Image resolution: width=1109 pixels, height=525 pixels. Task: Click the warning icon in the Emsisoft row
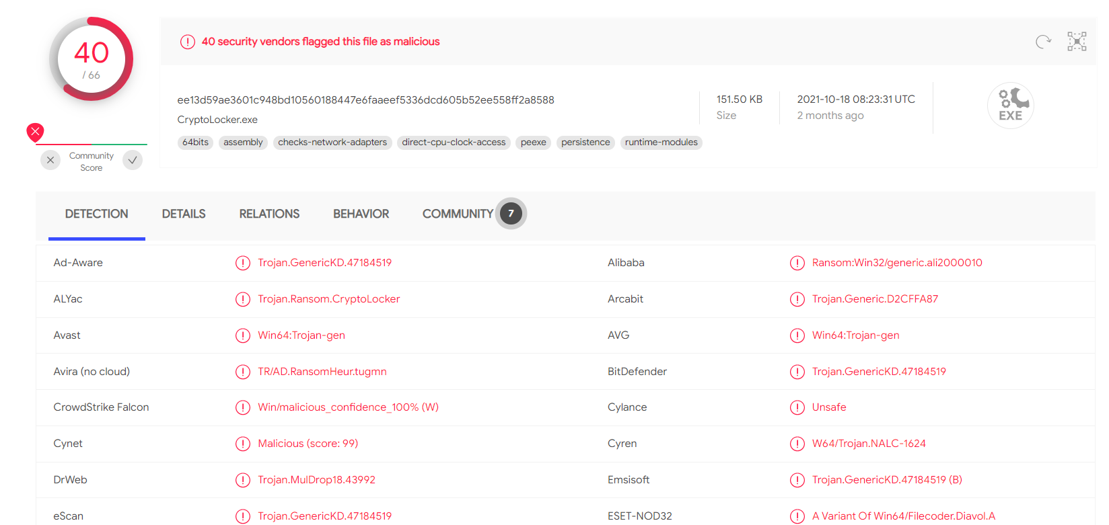point(797,480)
